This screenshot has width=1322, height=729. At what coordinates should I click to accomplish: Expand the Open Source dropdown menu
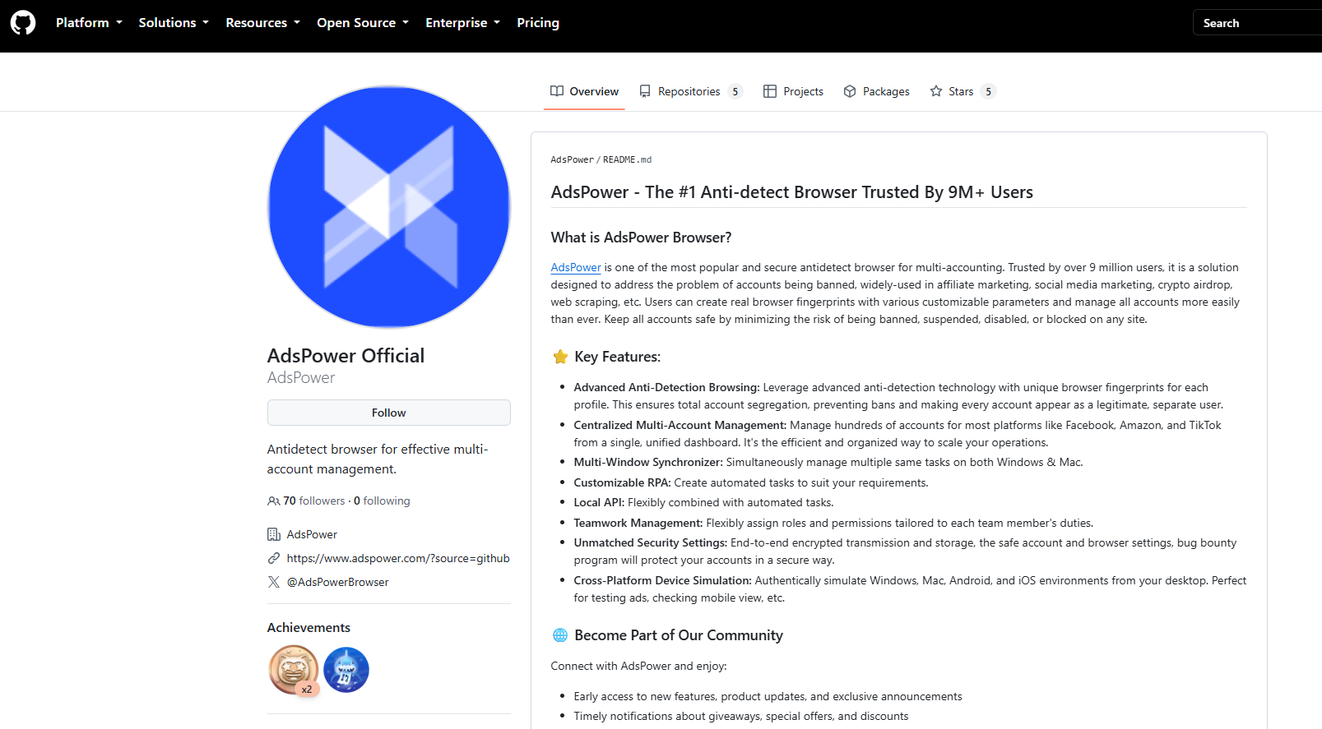coord(363,23)
